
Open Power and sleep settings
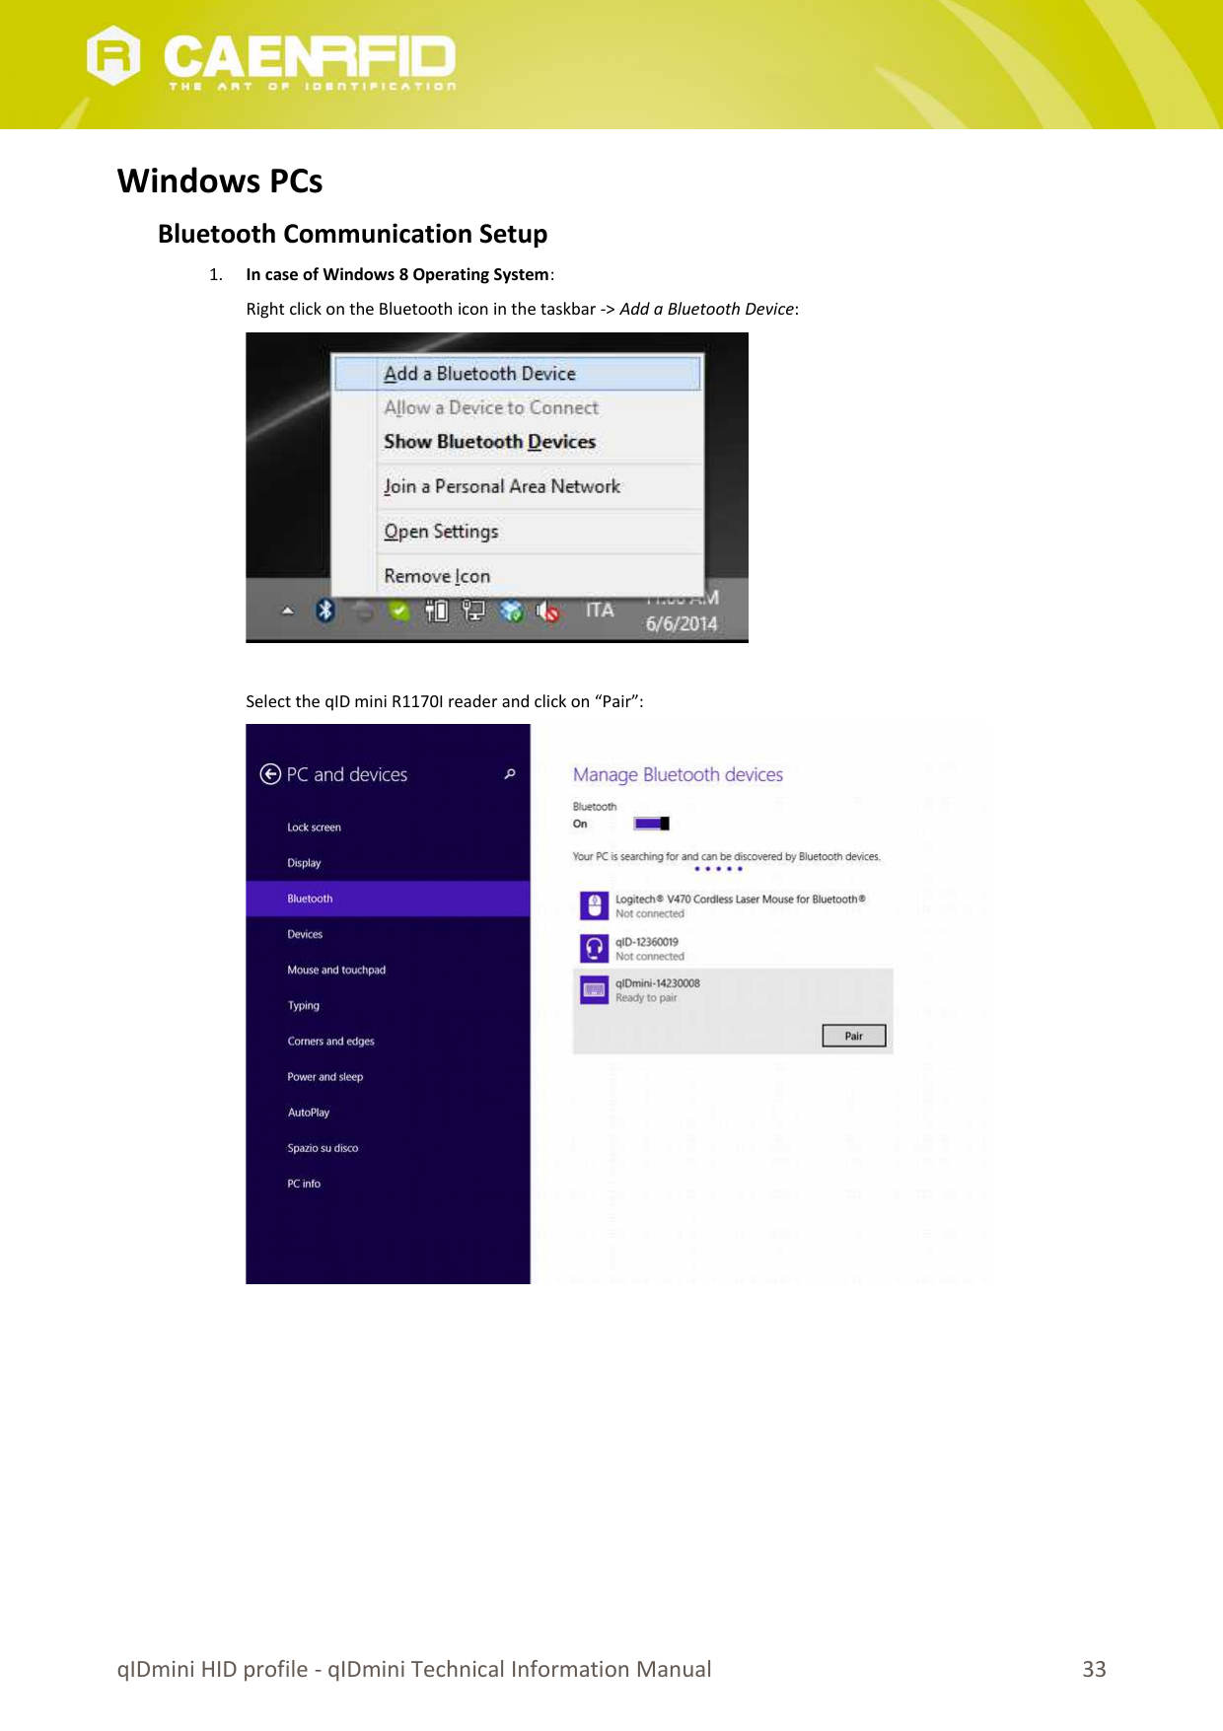click(388, 1077)
